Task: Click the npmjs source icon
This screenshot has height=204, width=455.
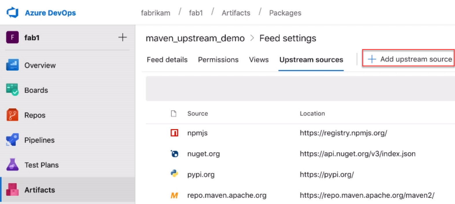Action: (x=174, y=133)
